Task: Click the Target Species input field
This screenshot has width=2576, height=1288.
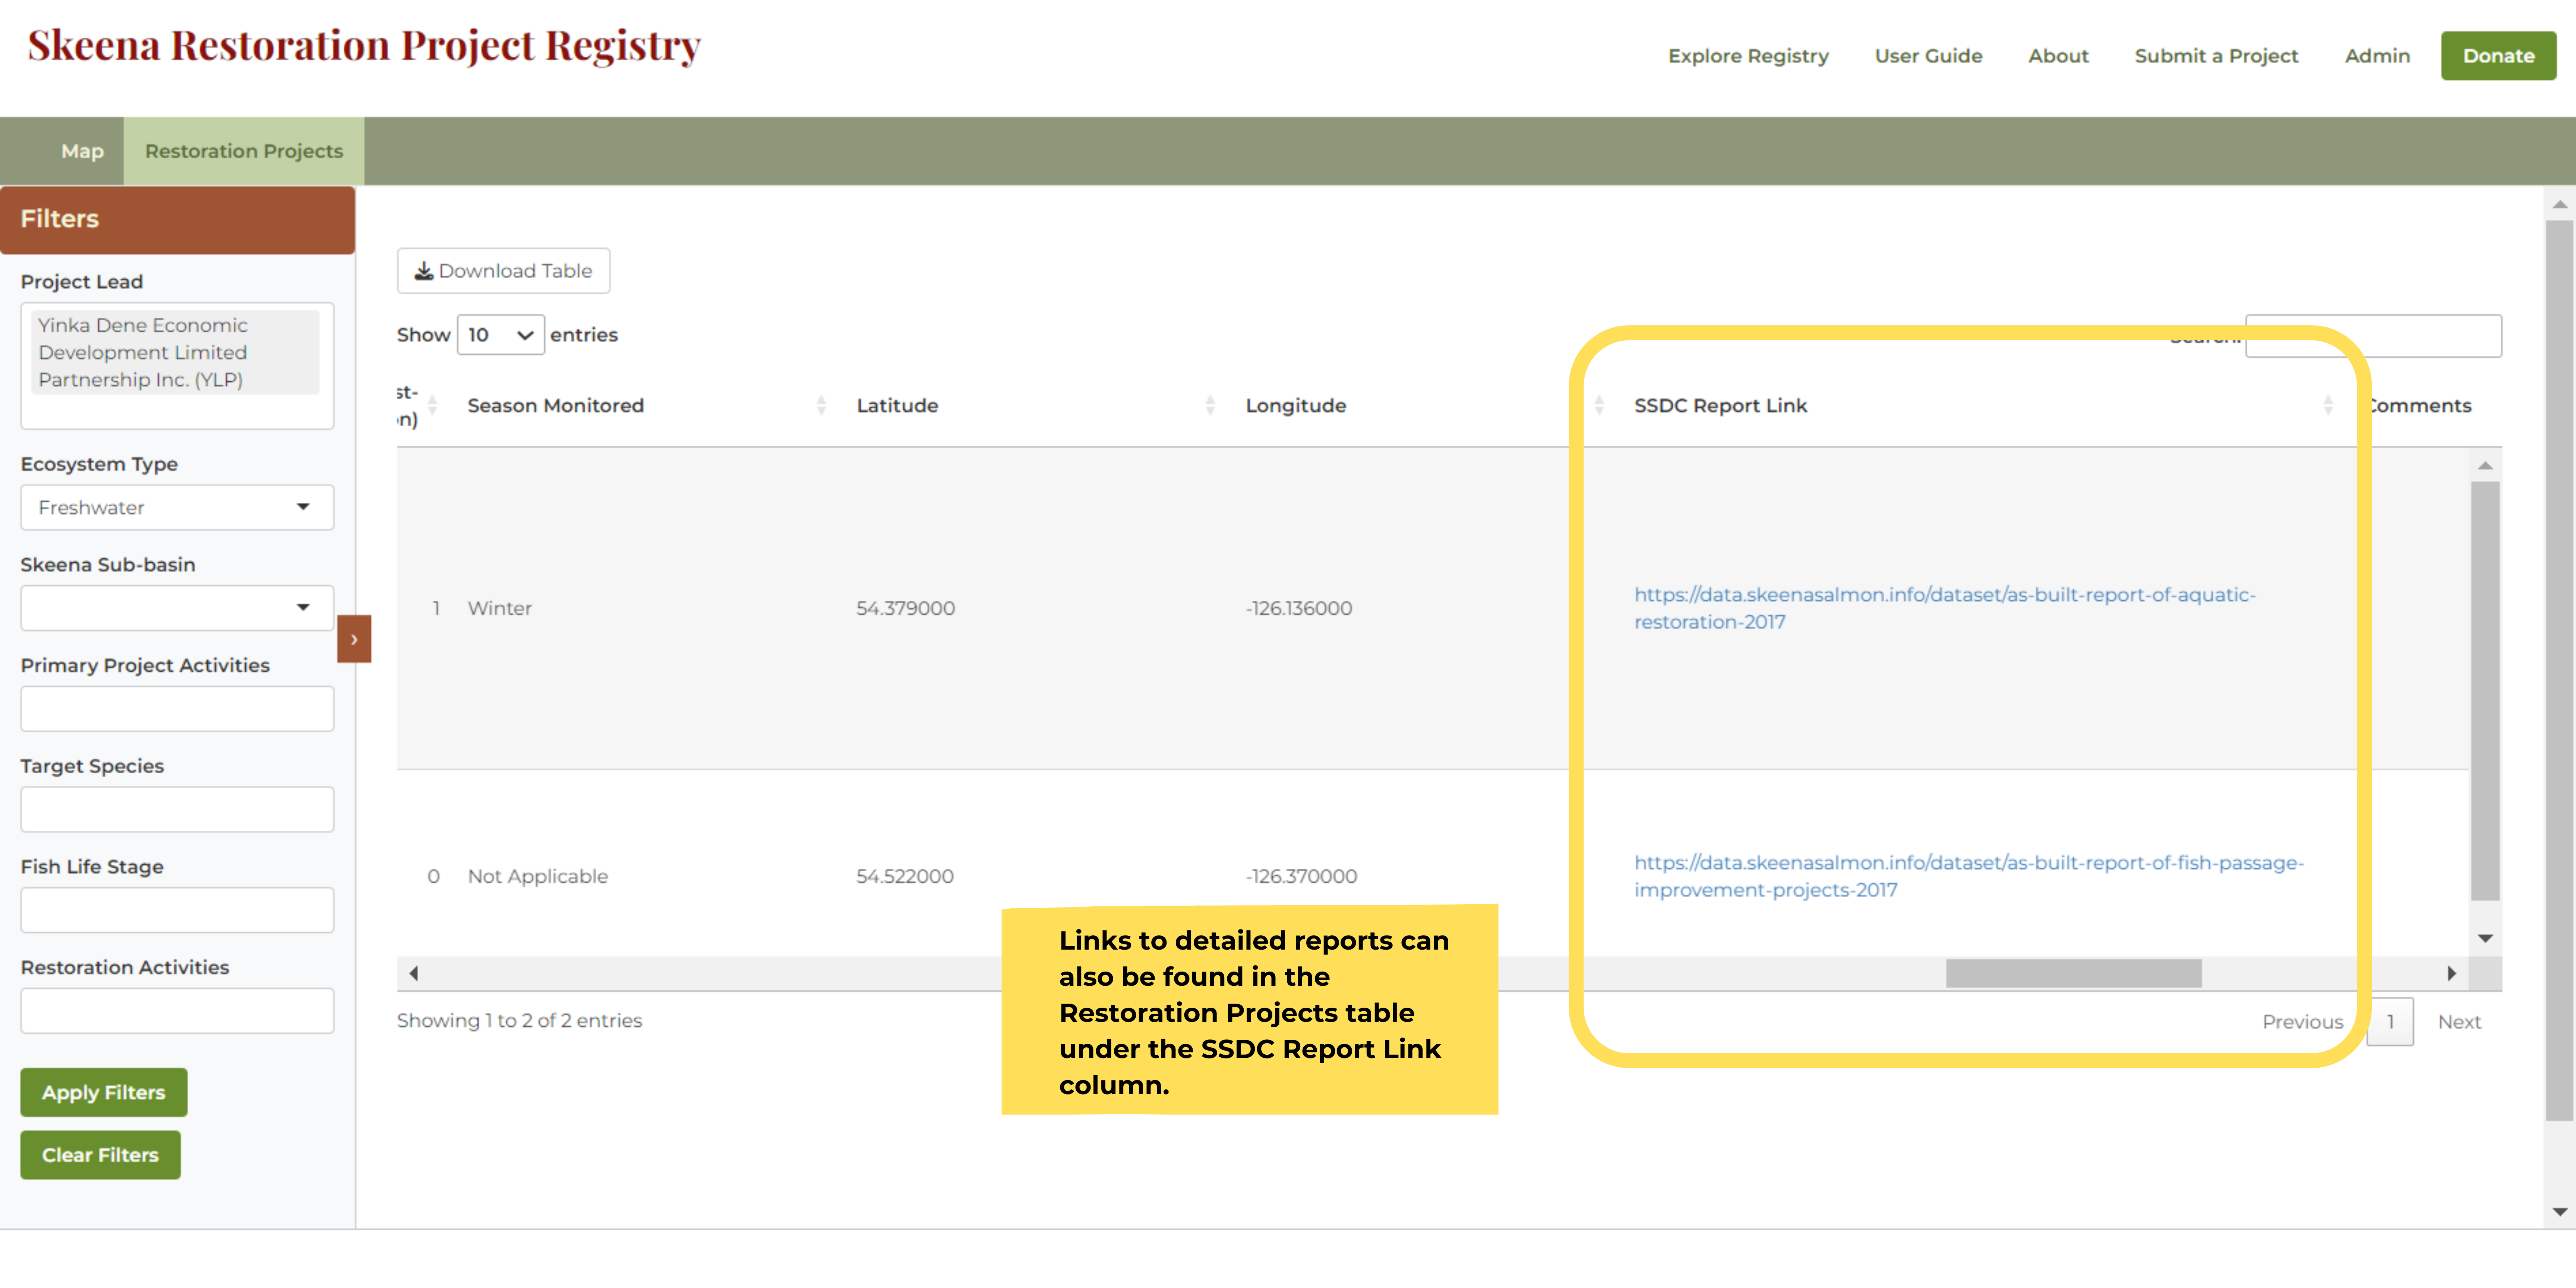Action: click(177, 809)
